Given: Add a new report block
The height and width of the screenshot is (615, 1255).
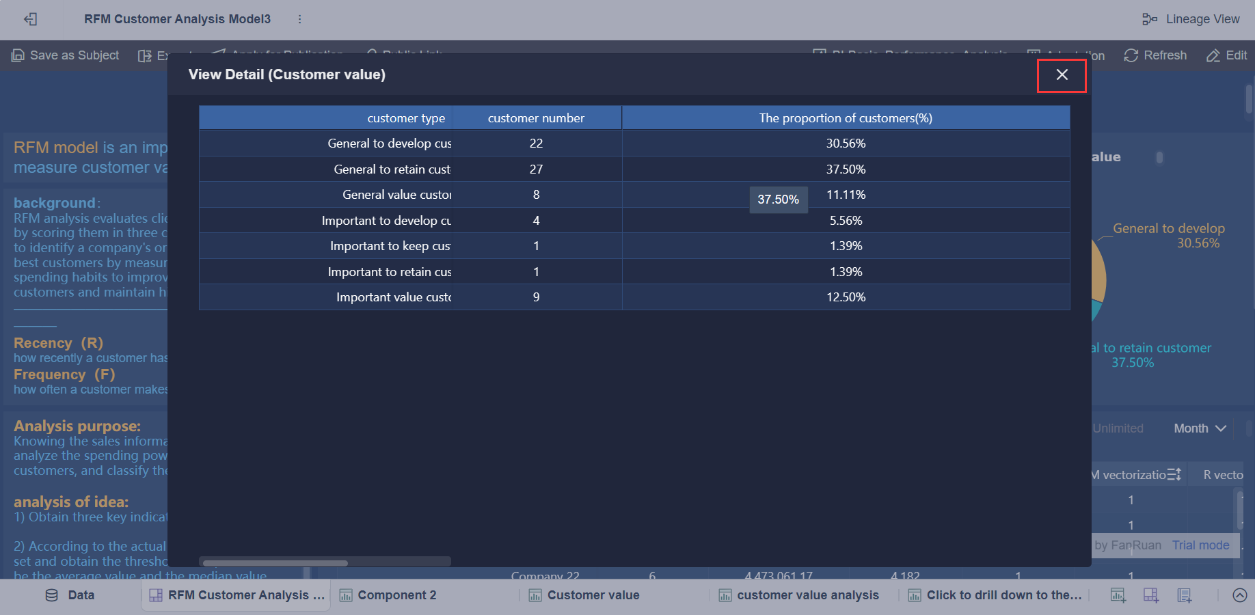Looking at the screenshot, I should click(x=1185, y=595).
